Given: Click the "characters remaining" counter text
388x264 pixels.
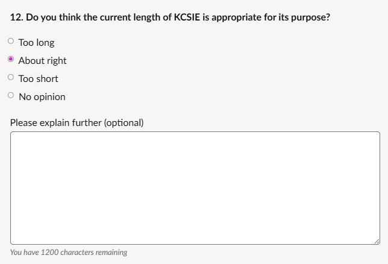Looking at the screenshot, I should [92, 253].
